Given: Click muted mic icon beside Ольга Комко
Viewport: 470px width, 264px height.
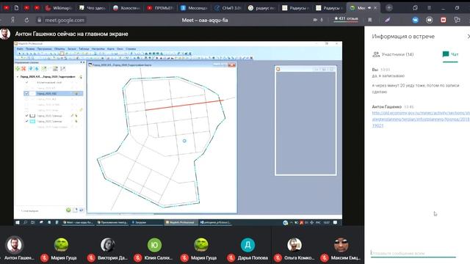Looking at the screenshot, I should 278,257.
